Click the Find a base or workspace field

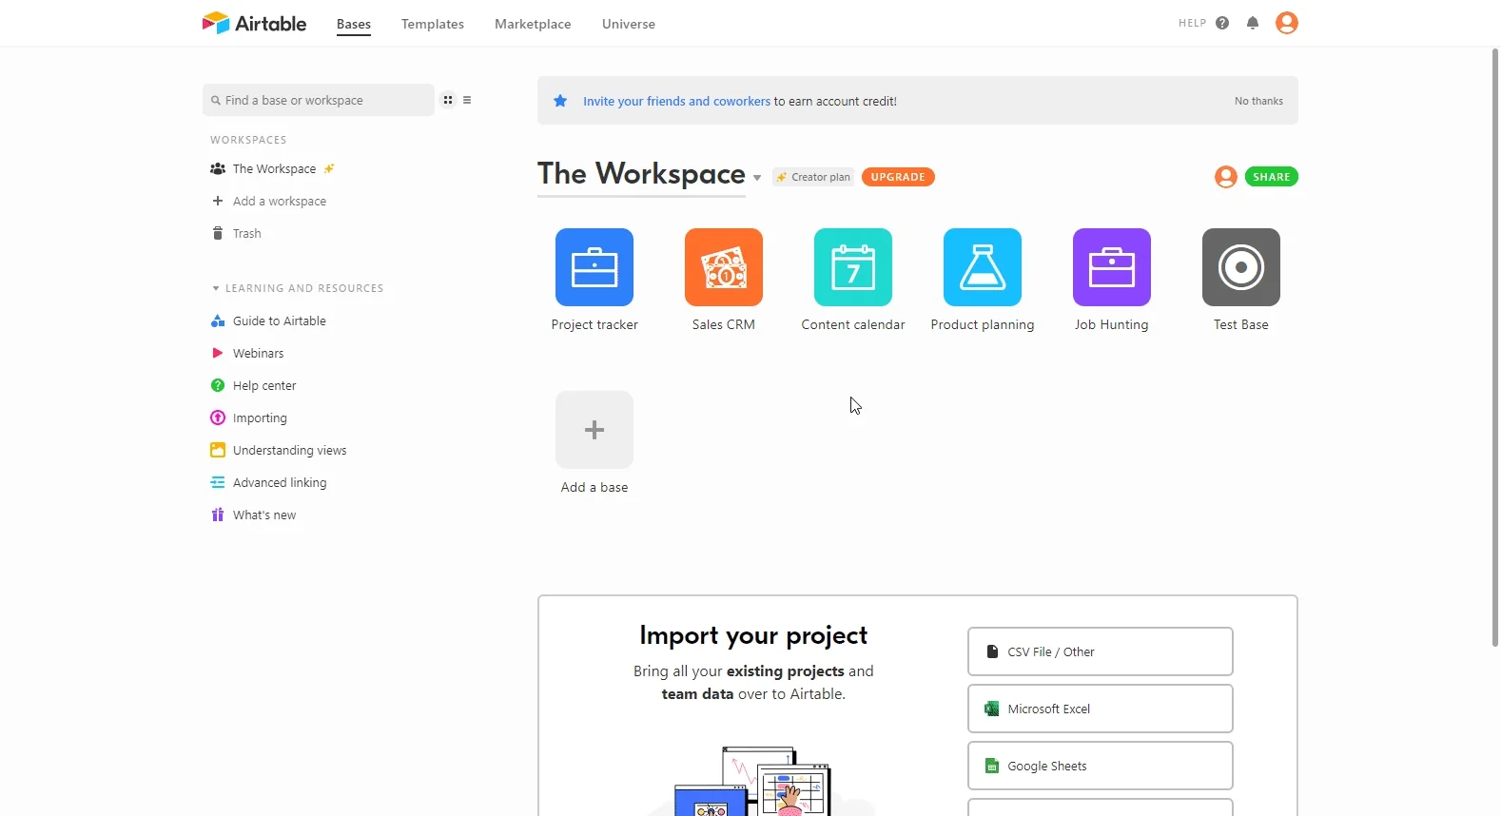pyautogui.click(x=319, y=100)
